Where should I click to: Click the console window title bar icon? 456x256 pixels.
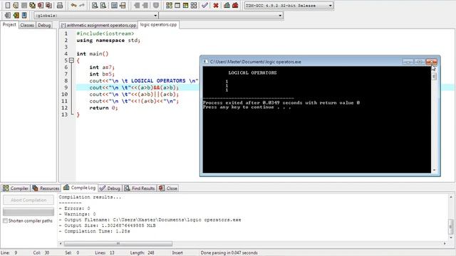[205, 62]
